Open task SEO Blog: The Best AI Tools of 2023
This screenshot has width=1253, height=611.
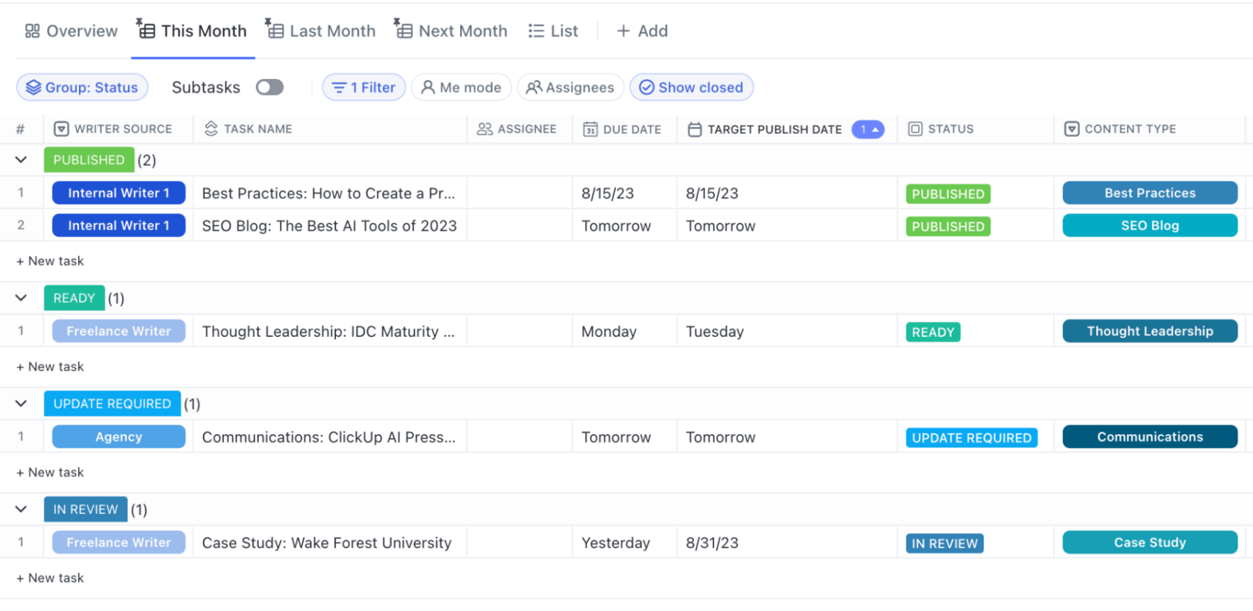[x=329, y=226]
